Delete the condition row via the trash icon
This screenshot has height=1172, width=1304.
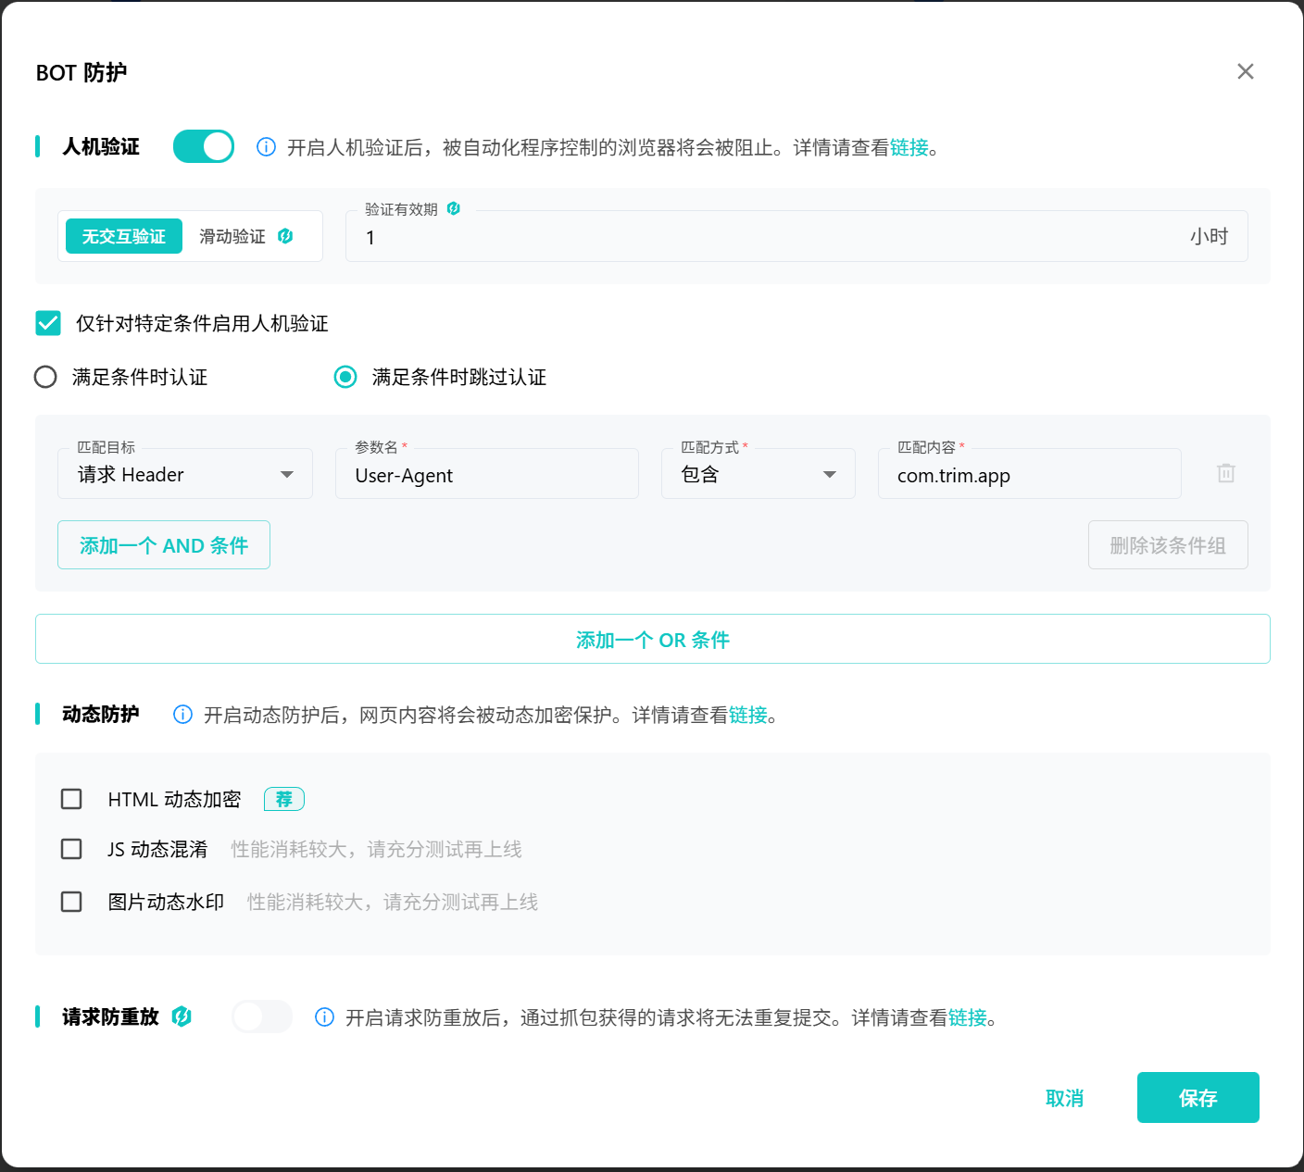1225,473
